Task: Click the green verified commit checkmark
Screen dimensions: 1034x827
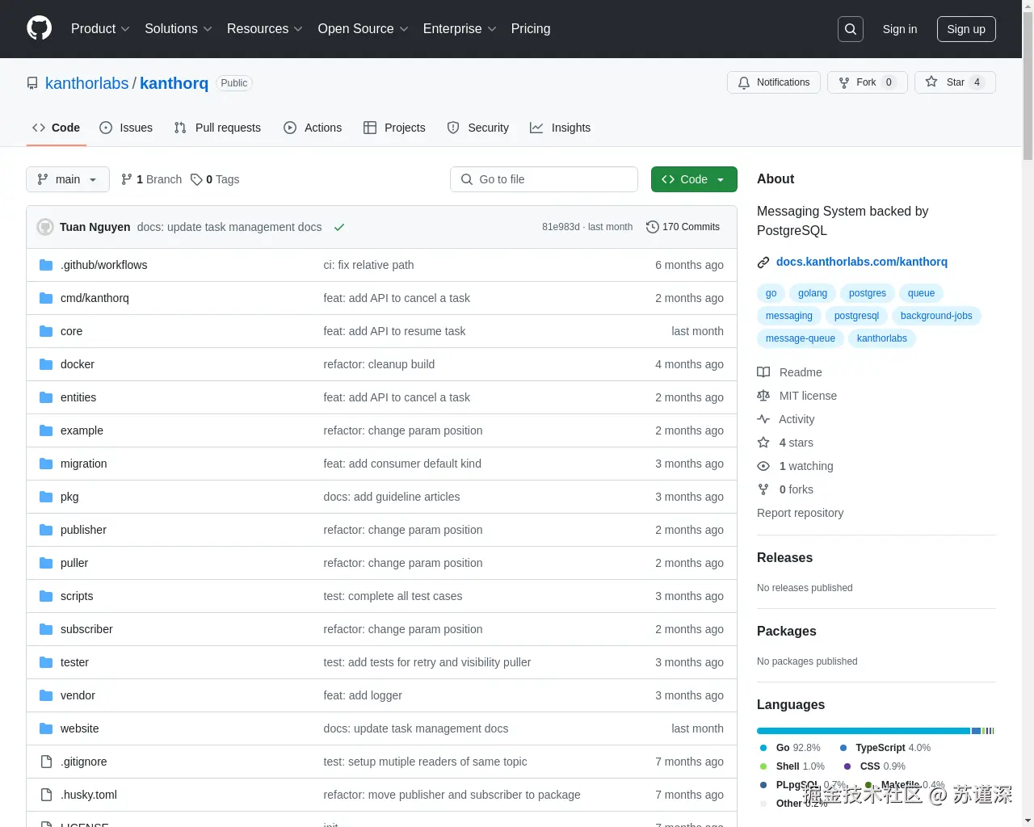Action: (x=339, y=227)
